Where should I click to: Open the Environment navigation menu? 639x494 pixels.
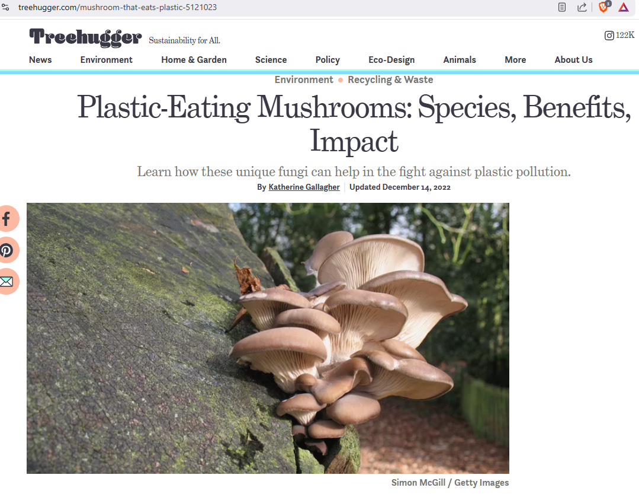pos(107,59)
